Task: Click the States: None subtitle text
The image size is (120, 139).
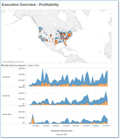Action: (34, 65)
